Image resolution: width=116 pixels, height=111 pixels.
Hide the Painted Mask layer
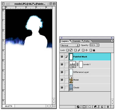[62, 57]
